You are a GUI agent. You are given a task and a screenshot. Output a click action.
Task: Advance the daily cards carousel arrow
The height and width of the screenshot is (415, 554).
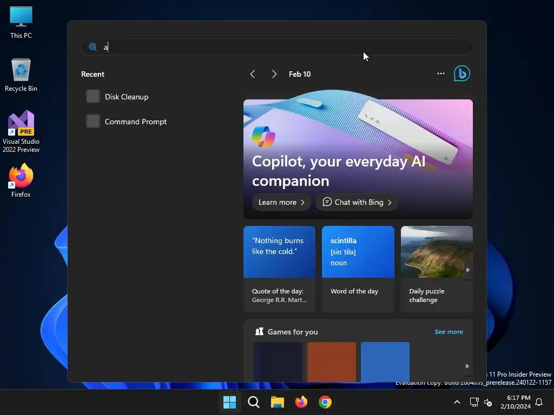(x=468, y=270)
